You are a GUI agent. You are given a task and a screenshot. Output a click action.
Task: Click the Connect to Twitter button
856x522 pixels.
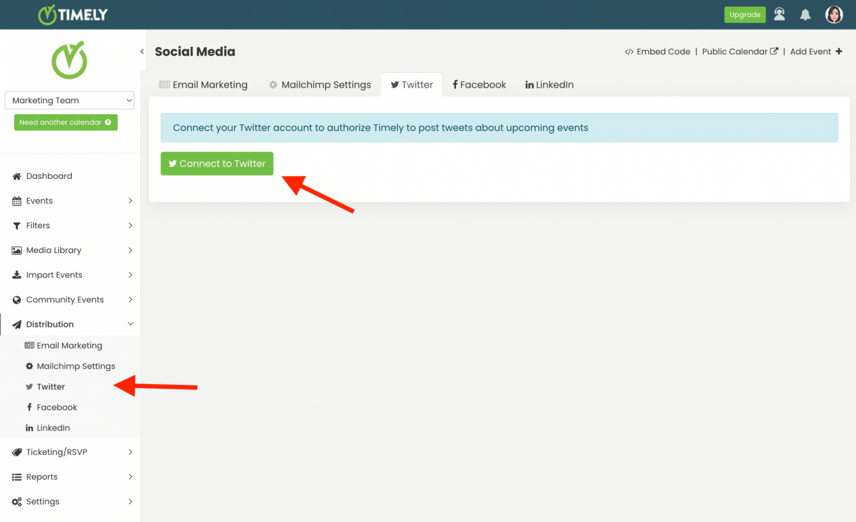217,163
